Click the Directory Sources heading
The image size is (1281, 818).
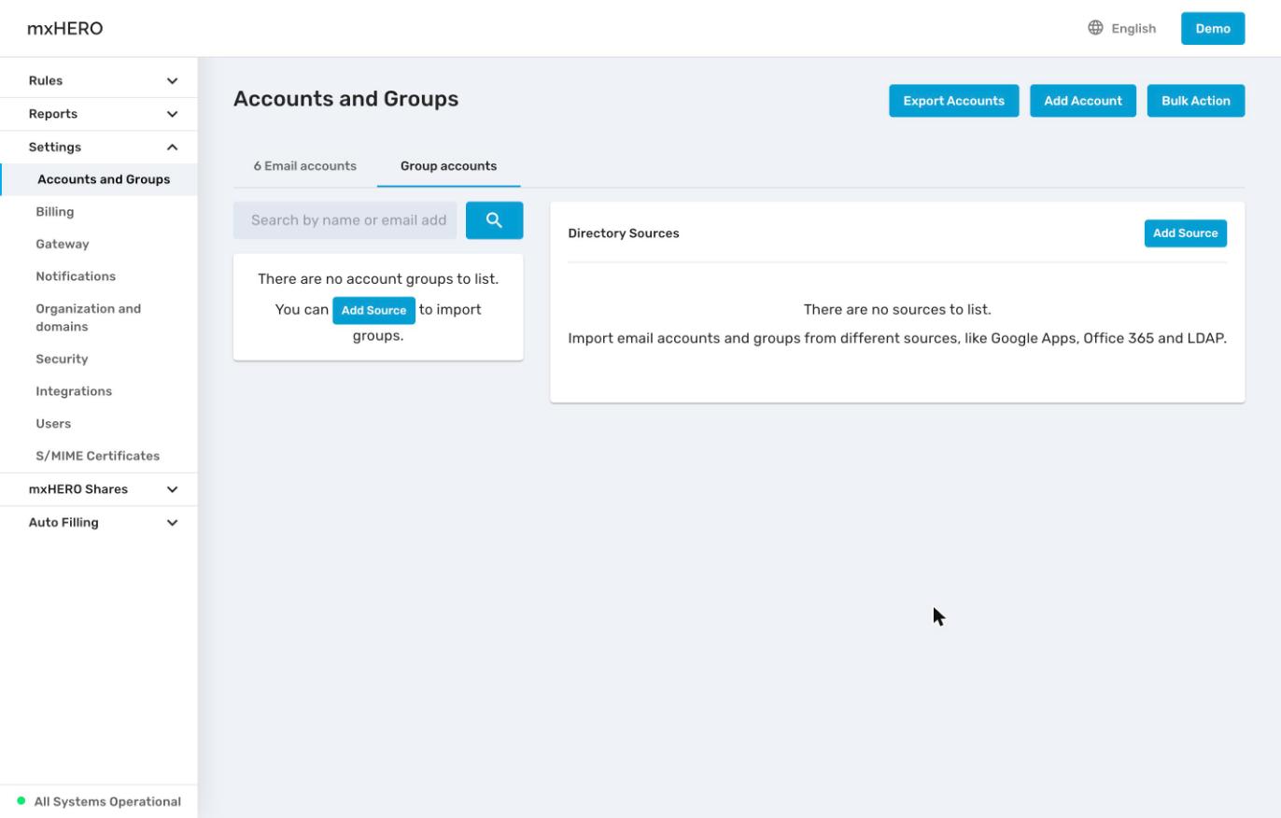tap(624, 233)
